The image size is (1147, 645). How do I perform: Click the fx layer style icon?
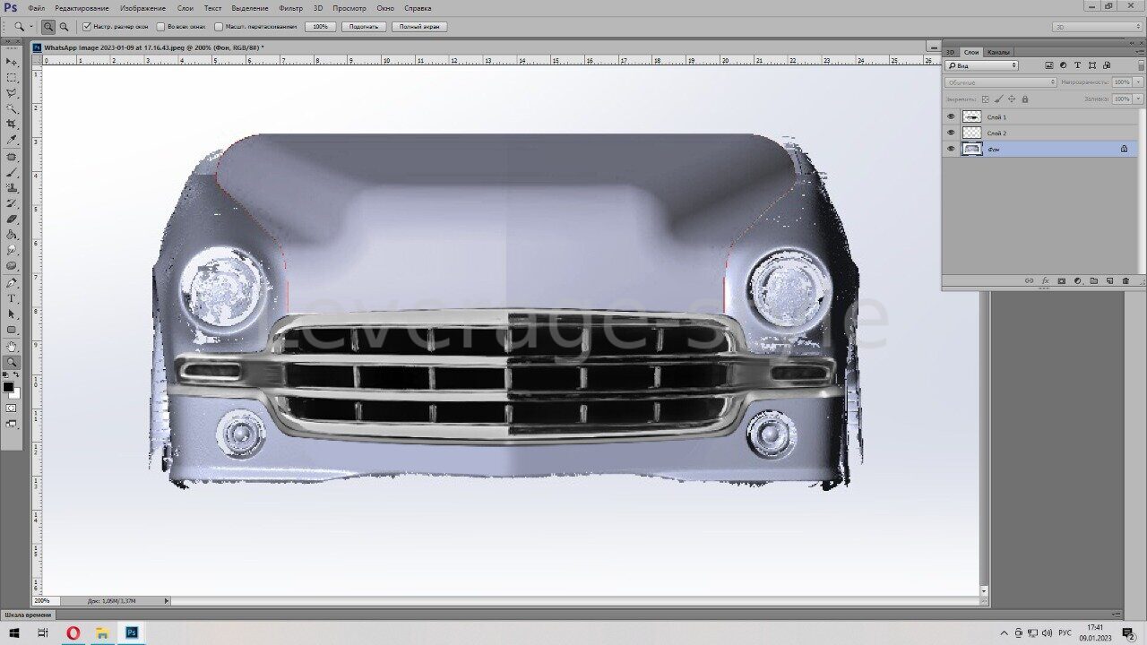tap(1045, 281)
